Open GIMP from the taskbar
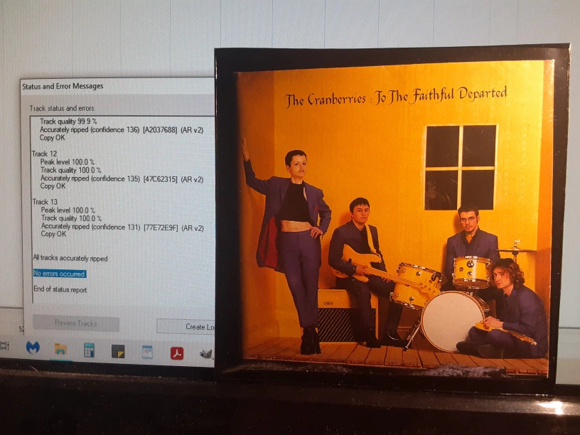This screenshot has height=435, width=580. coord(206,354)
